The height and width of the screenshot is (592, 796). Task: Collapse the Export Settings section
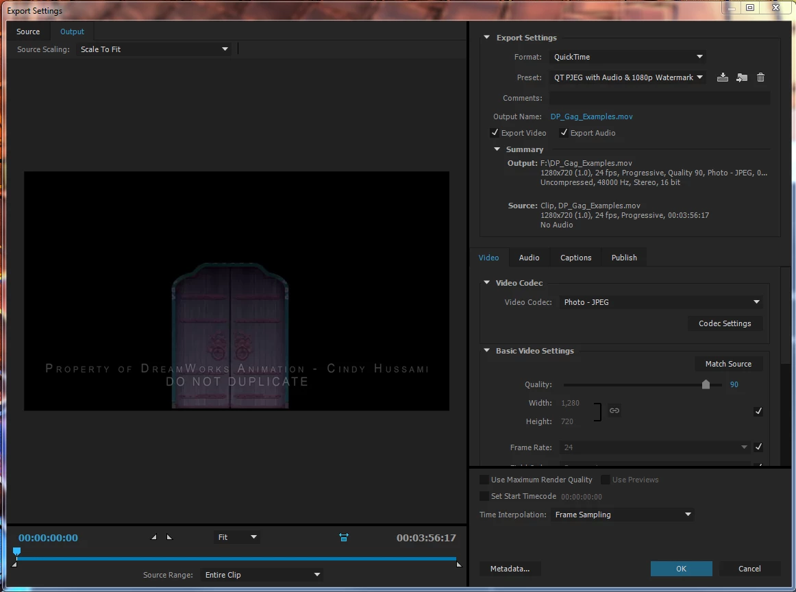point(486,38)
